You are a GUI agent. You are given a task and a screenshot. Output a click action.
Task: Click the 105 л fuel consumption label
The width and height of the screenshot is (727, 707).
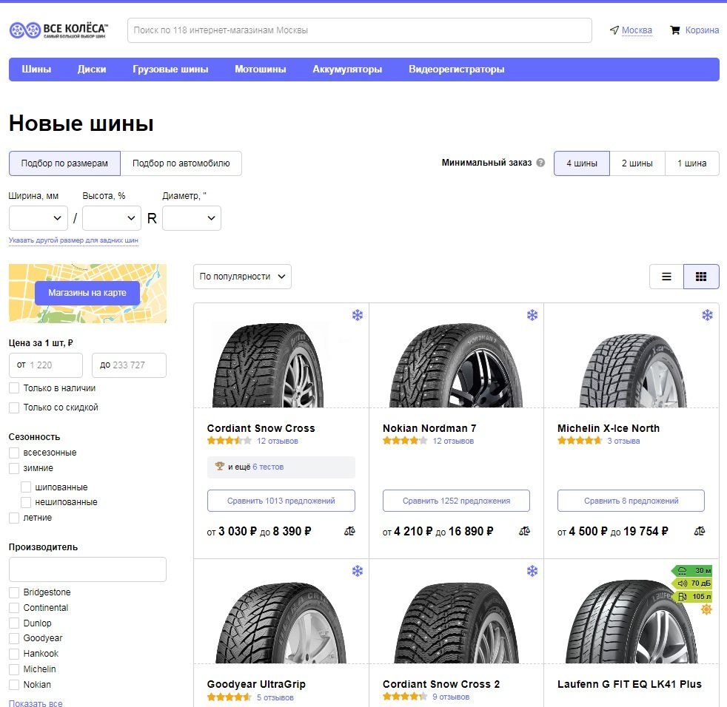[692, 597]
